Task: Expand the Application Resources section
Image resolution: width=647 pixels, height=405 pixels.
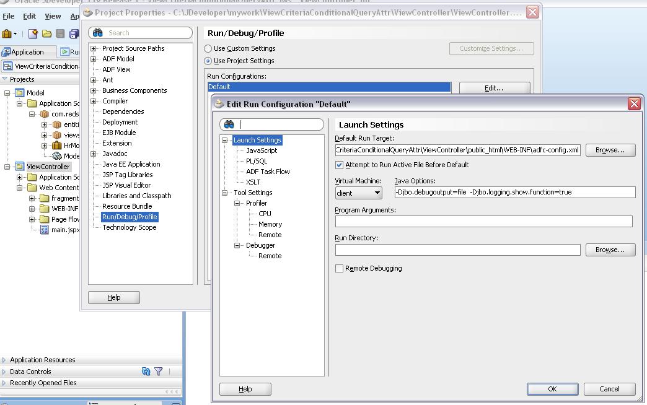Action: pyautogui.click(x=5, y=359)
